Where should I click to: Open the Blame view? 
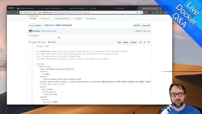click(x=126, y=42)
